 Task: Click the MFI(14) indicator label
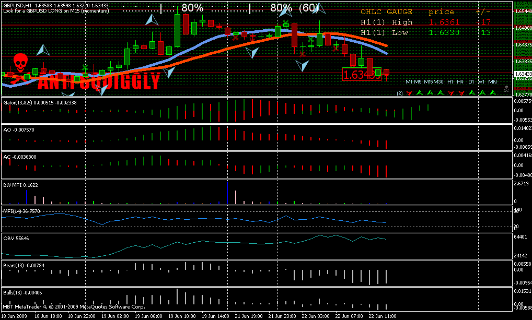[22, 211]
